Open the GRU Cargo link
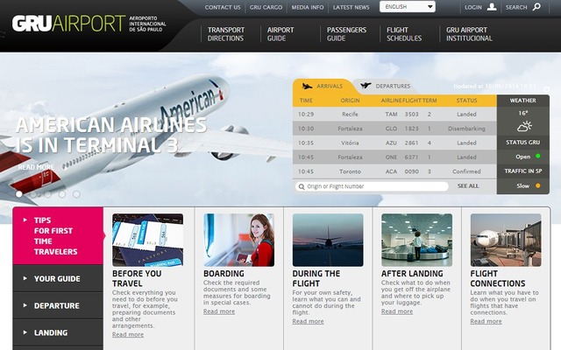The image size is (561, 350). (266, 7)
